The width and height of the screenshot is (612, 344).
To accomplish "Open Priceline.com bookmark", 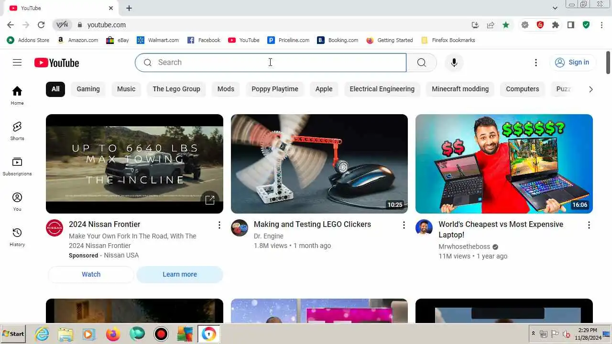I will [288, 40].
